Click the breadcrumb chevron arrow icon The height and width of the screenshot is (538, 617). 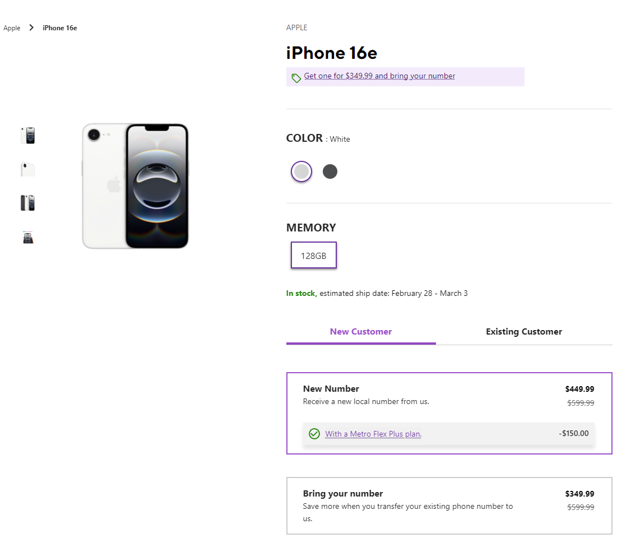point(31,27)
